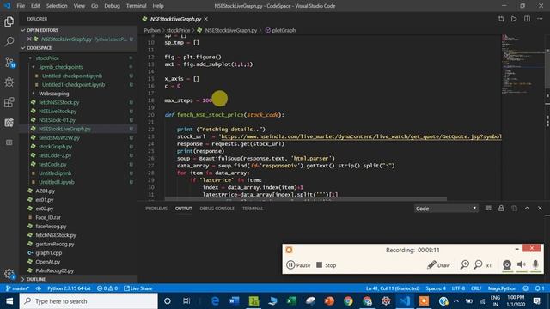Image resolution: width=550 pixels, height=309 pixels.
Task: Open the compare changes icon in editor toolbar
Action: [501, 19]
